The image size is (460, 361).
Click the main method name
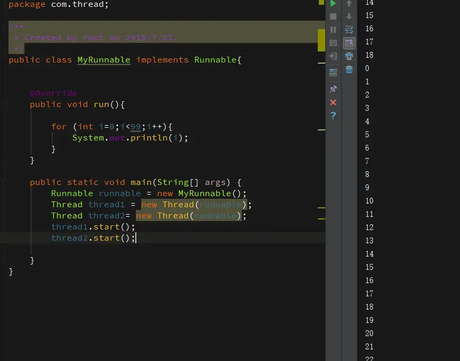pyautogui.click(x=141, y=182)
